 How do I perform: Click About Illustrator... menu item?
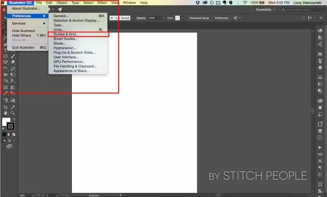tap(28, 8)
